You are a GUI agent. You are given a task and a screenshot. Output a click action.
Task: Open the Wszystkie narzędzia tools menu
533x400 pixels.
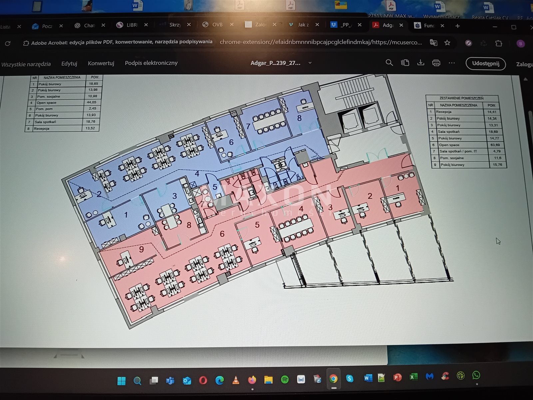(x=26, y=64)
